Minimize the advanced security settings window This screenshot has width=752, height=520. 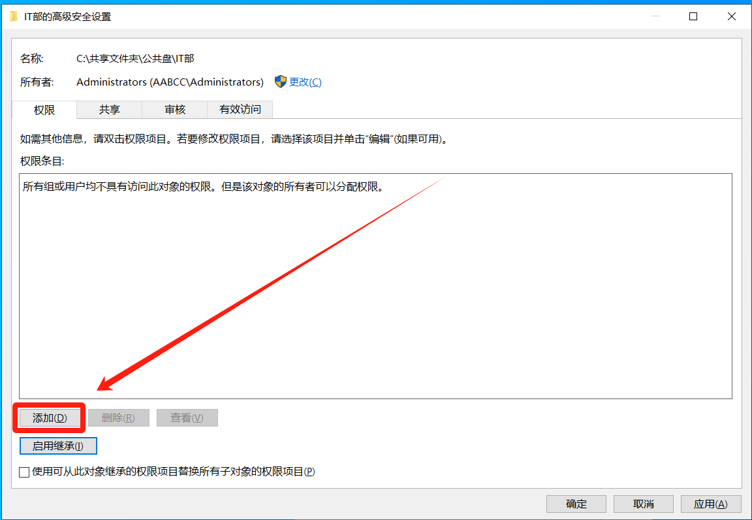click(656, 16)
